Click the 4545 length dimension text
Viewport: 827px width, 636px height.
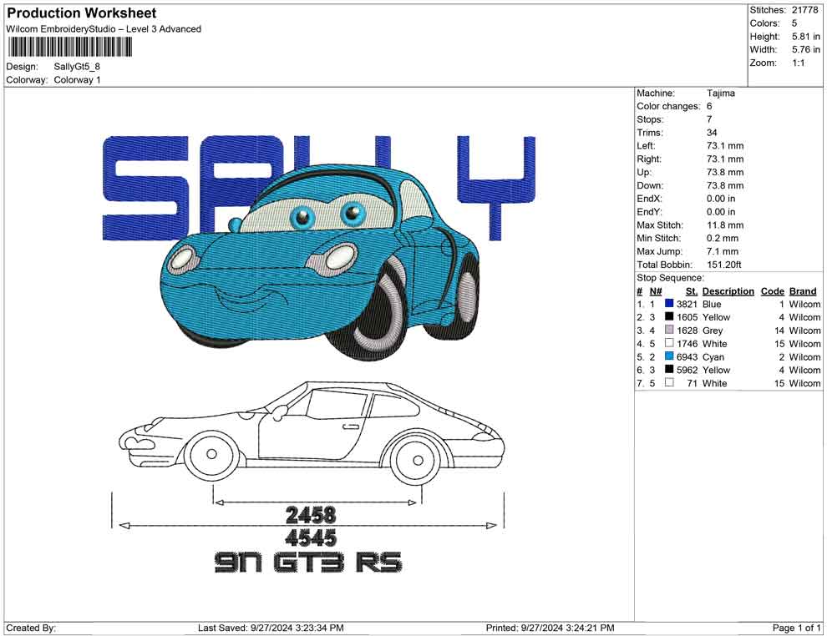pyautogui.click(x=310, y=537)
